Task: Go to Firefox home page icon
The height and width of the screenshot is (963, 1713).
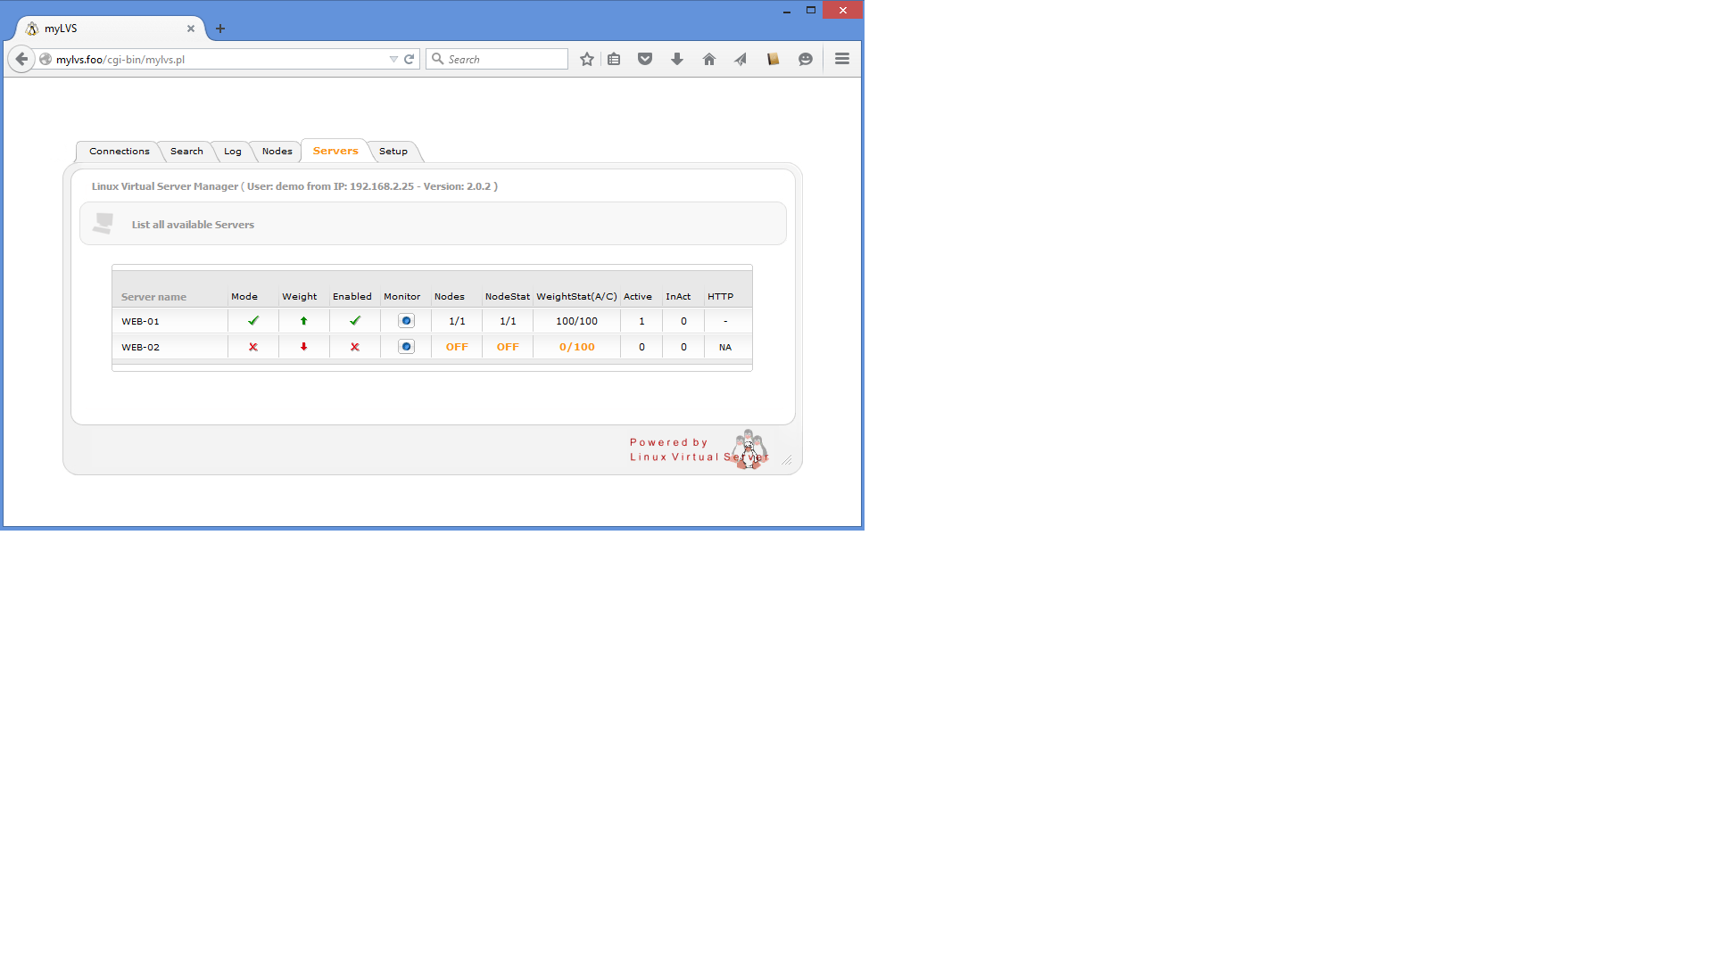Action: (x=709, y=59)
